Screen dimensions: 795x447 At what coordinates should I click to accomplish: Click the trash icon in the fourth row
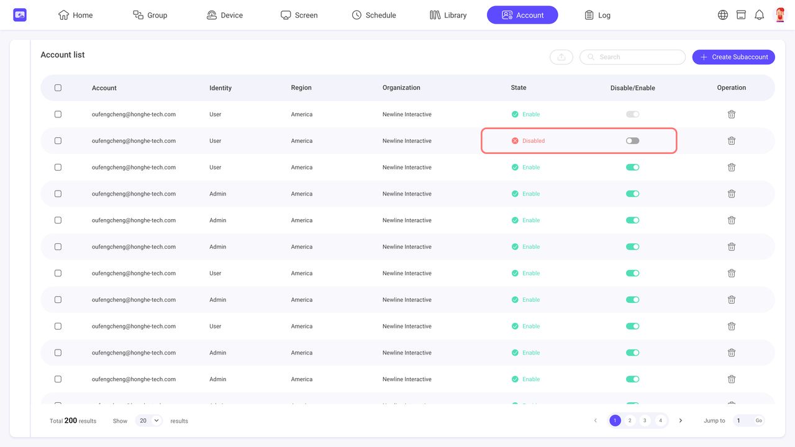click(732, 194)
